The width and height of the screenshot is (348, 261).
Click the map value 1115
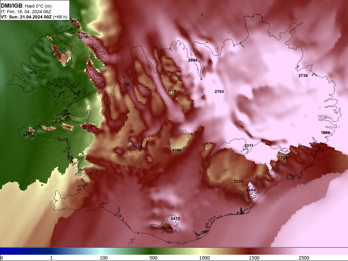(172, 92)
